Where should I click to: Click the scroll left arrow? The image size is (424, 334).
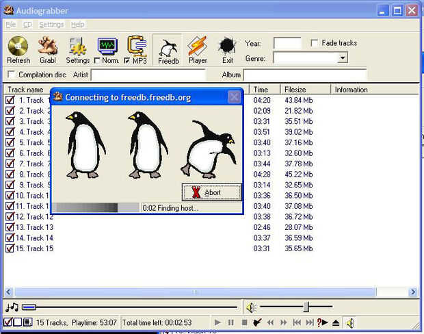click(x=9, y=292)
